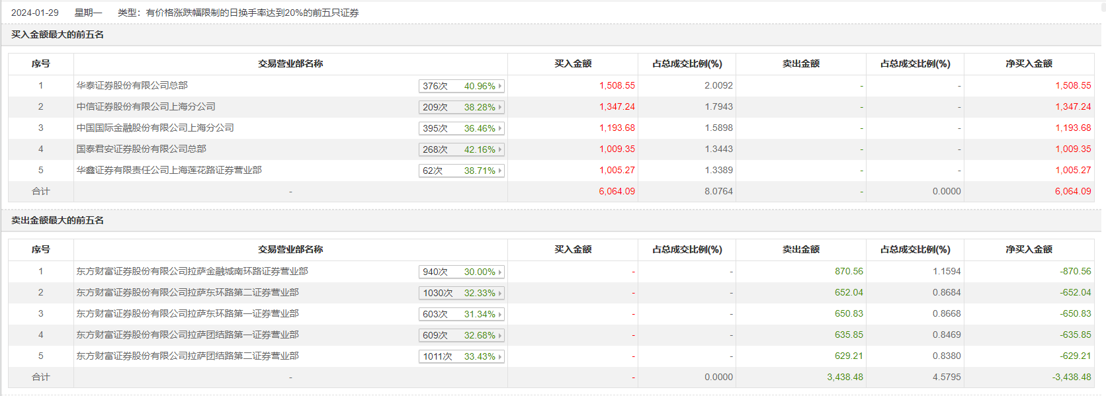Open the 1030次 32.33% stats box
1106x396 pixels.
tap(461, 293)
